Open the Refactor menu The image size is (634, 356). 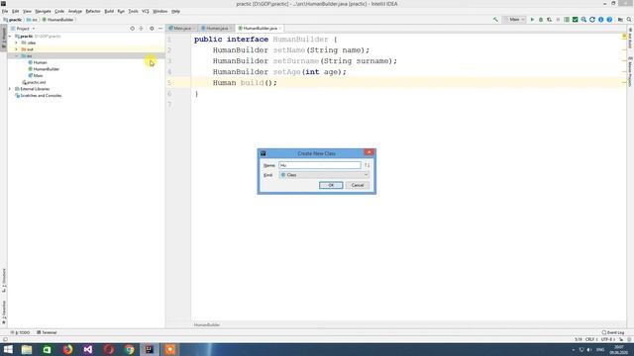tap(93, 11)
